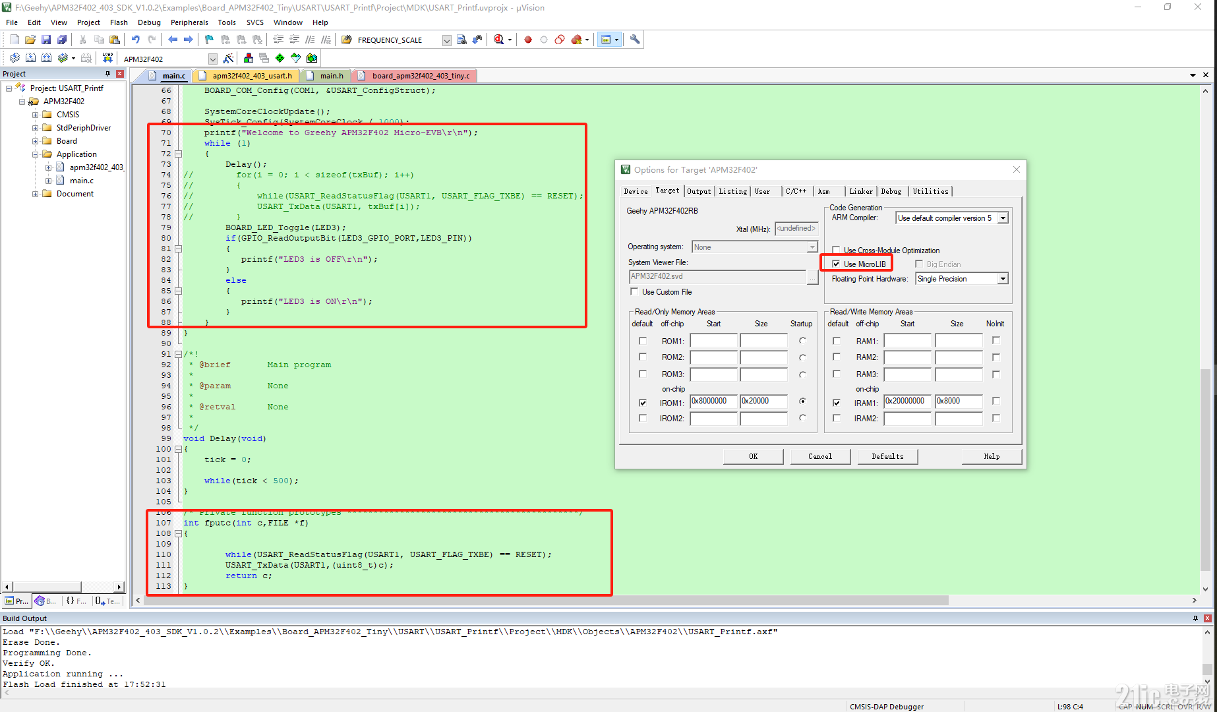Open the SVCS menu
This screenshot has height=712, width=1217.
255,22
